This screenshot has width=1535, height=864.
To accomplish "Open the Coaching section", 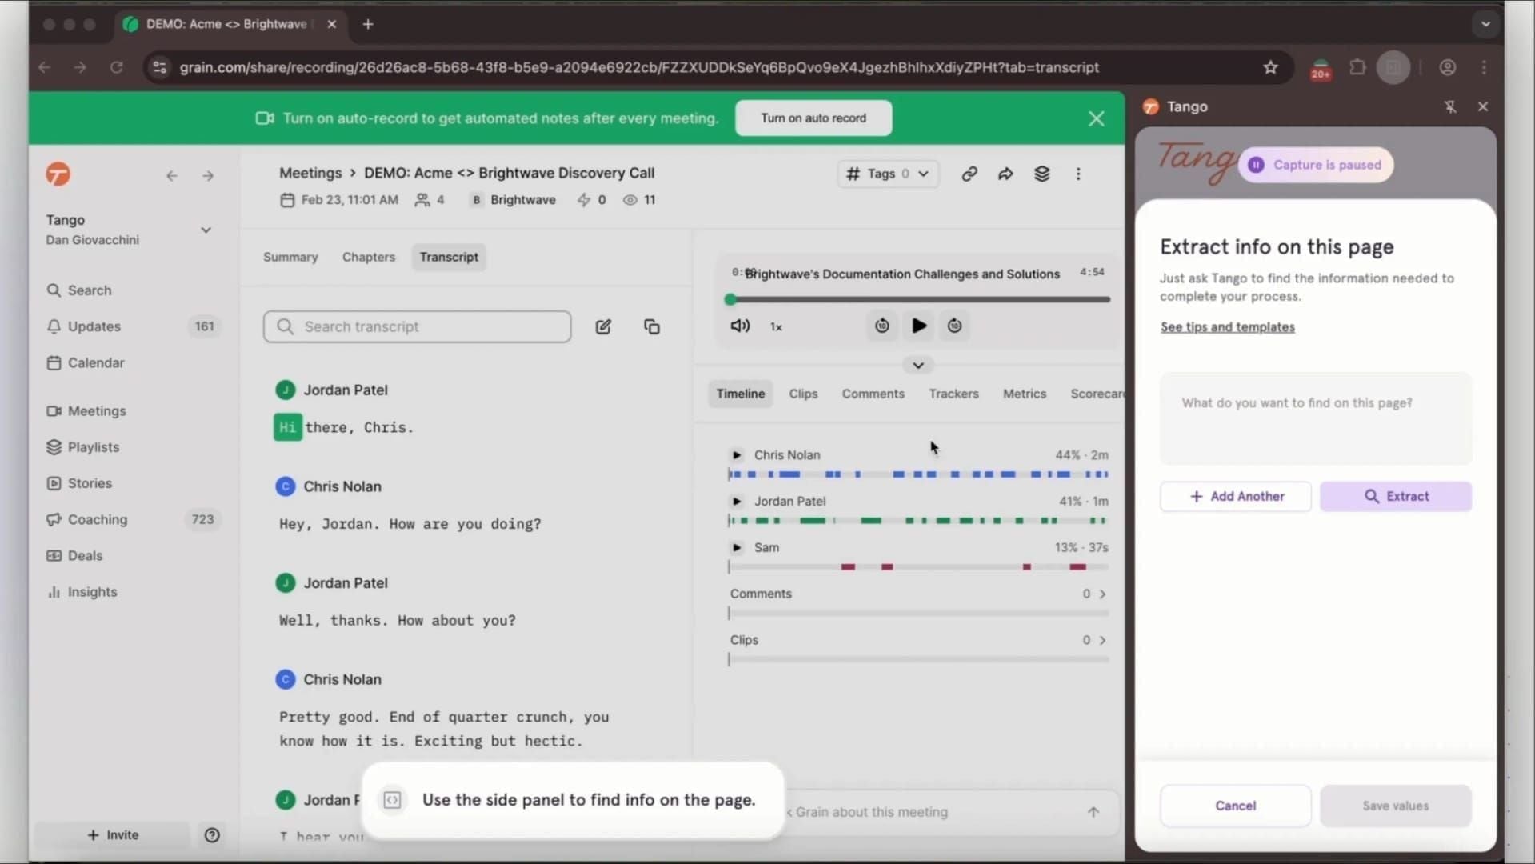I will 96,519.
